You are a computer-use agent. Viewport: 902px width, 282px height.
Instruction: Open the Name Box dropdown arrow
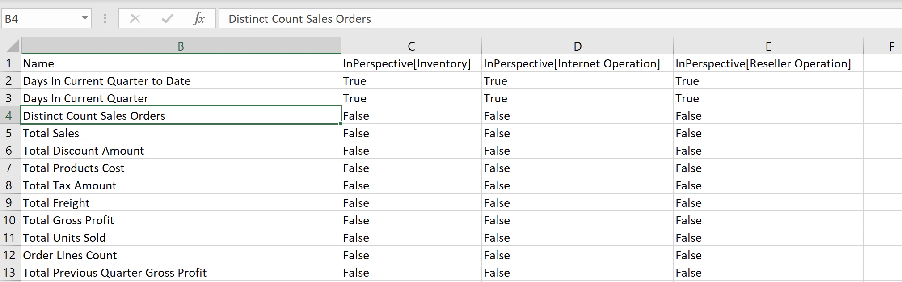point(84,18)
